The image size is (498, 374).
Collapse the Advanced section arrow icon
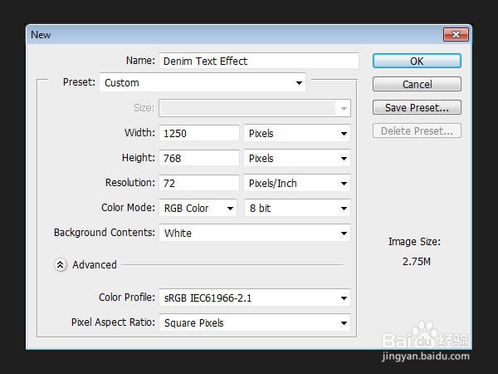[61, 264]
